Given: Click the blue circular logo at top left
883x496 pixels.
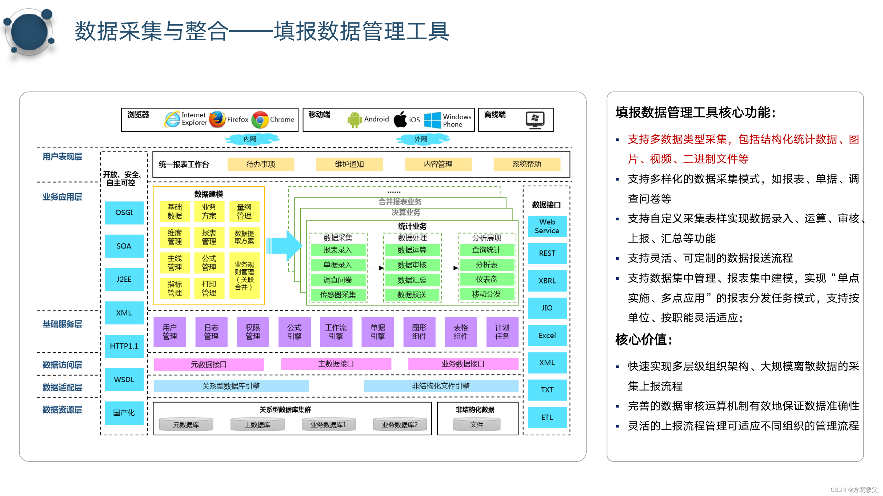Looking at the screenshot, I should [29, 32].
